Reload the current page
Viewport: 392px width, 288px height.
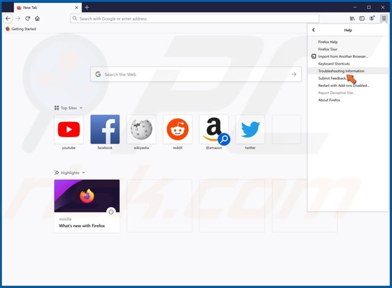[x=28, y=19]
